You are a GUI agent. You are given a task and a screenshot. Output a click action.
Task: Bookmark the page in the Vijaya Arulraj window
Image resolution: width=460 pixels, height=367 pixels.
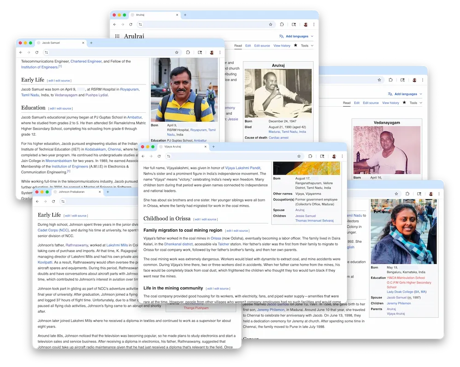[x=299, y=156]
